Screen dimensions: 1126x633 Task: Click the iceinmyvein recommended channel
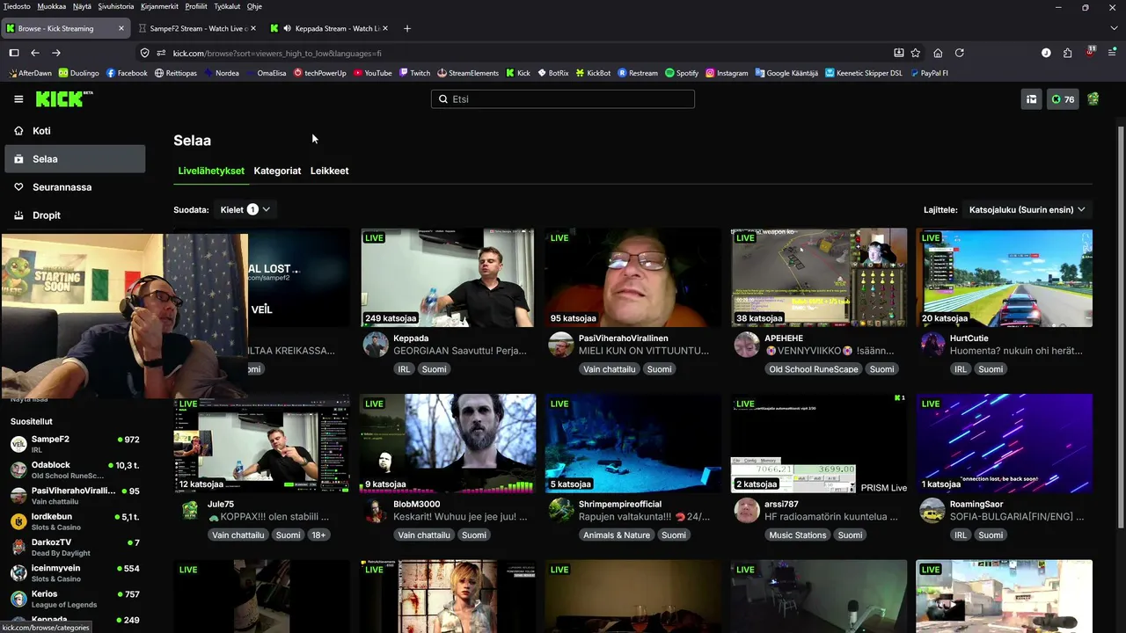point(75,573)
